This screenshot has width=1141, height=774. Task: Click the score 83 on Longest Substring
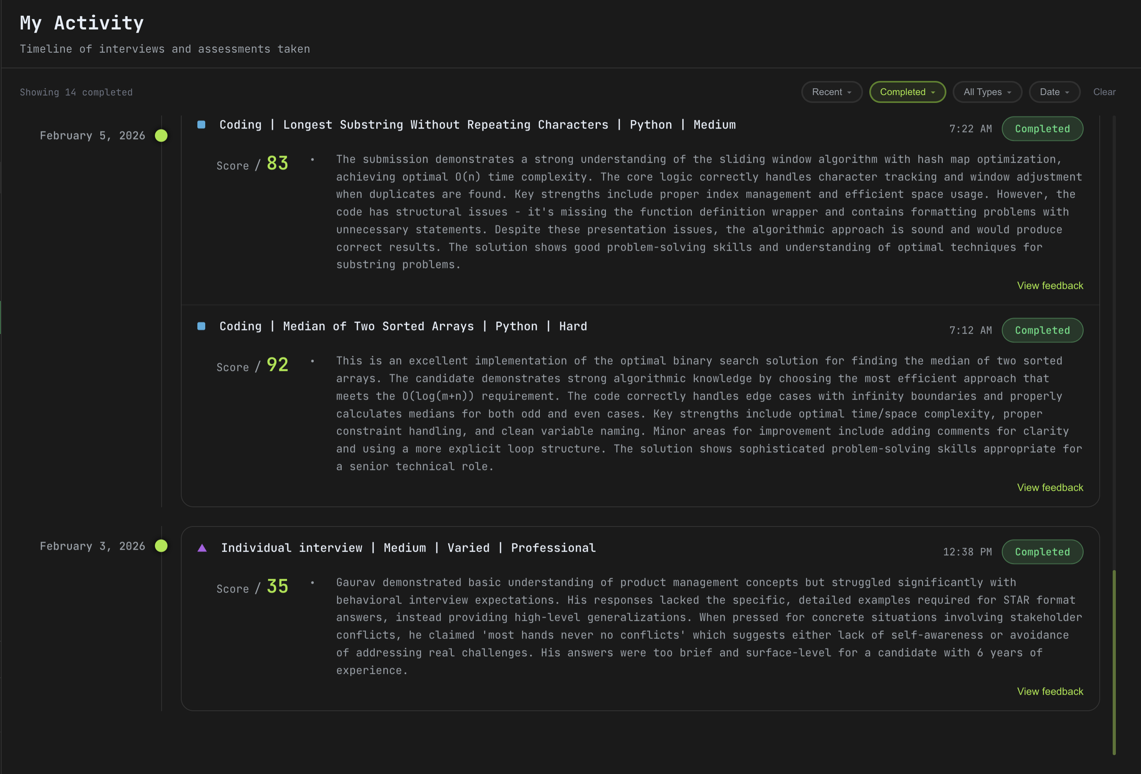point(278,163)
